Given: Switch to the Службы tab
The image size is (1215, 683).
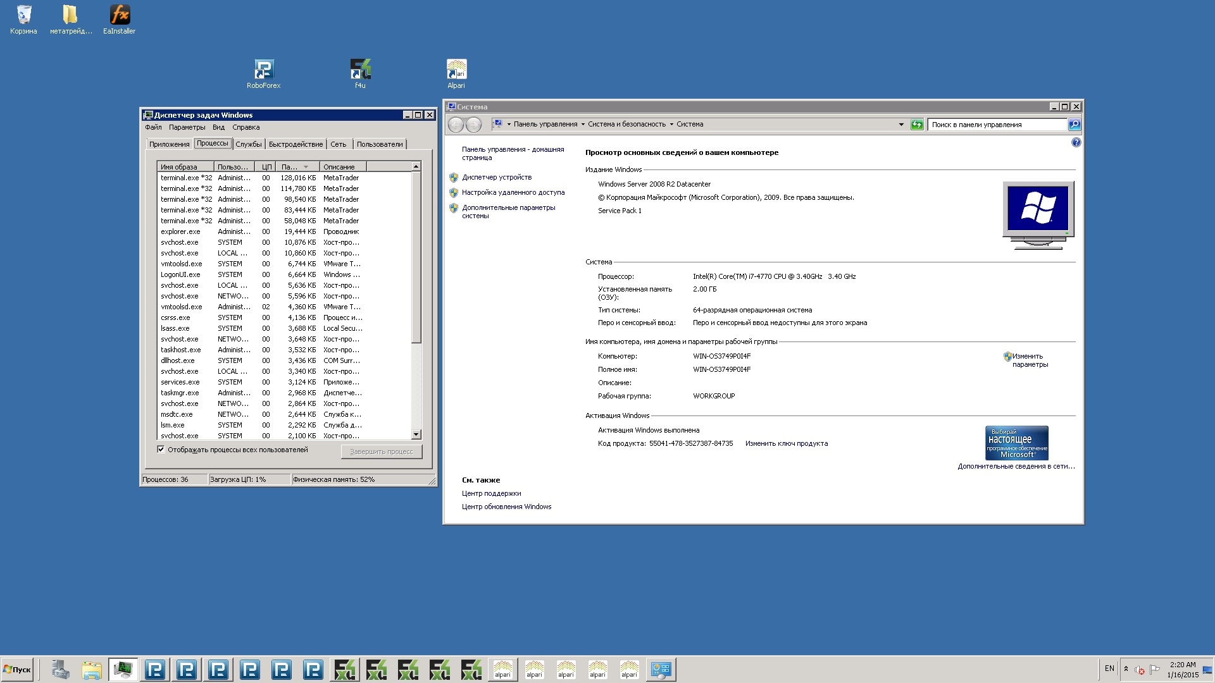Looking at the screenshot, I should point(248,144).
